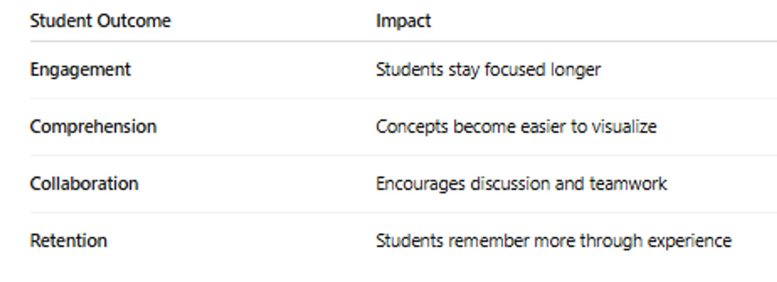Select the Retention cell
Viewport: 777px width, 282px height.
pyautogui.click(x=68, y=241)
